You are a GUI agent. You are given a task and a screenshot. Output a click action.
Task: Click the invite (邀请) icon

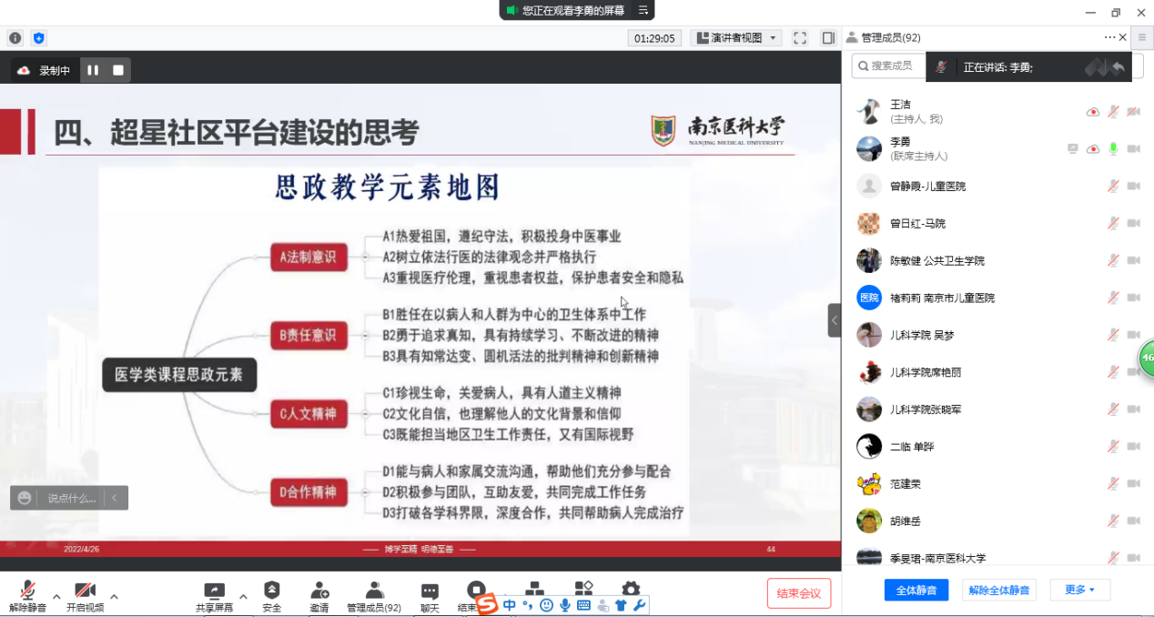tap(319, 593)
